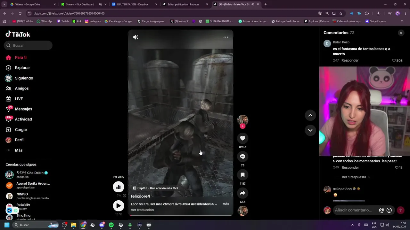Open the emoji picker in comment box
The height and width of the screenshot is (230, 410).
coord(389,210)
